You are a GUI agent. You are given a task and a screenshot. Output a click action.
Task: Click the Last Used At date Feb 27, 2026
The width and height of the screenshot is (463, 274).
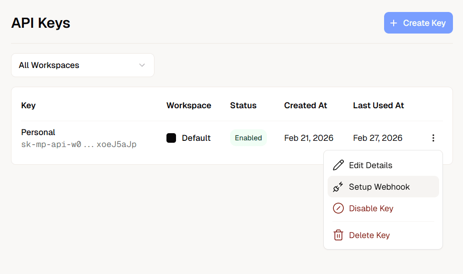coord(378,138)
